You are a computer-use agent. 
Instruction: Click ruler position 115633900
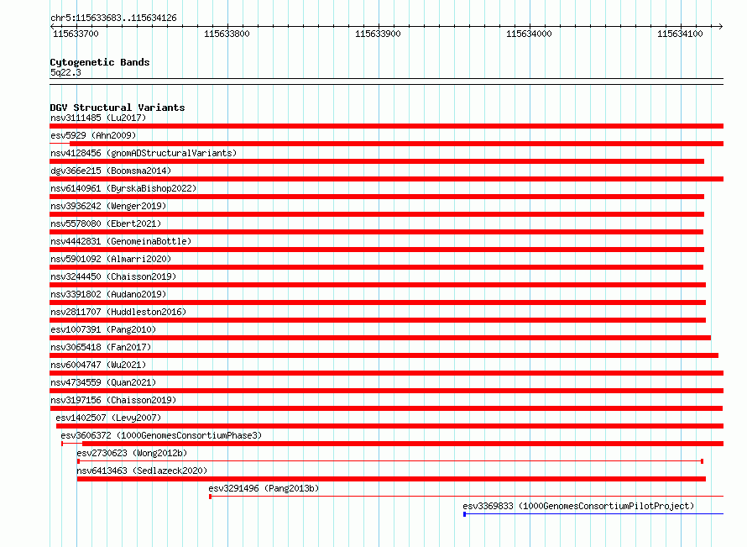coord(378,34)
